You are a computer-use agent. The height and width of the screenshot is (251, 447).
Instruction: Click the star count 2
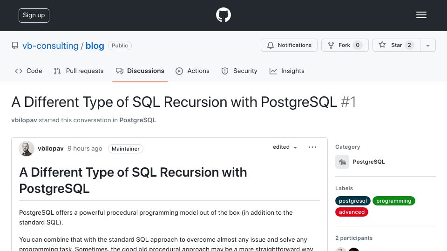point(409,45)
